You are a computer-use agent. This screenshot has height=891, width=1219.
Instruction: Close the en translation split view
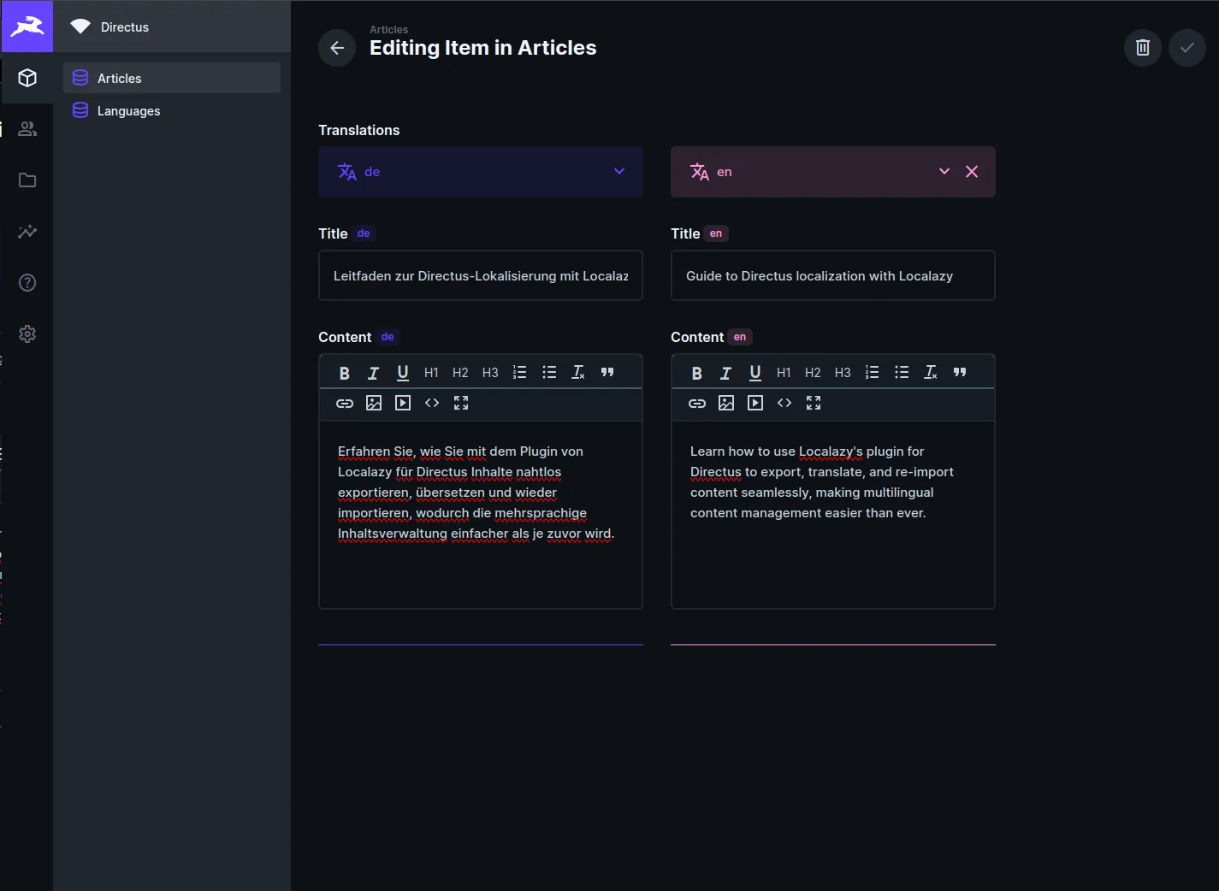[x=972, y=172]
